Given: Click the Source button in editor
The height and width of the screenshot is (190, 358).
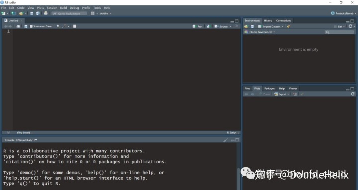Looking at the screenshot, I should coord(221,26).
